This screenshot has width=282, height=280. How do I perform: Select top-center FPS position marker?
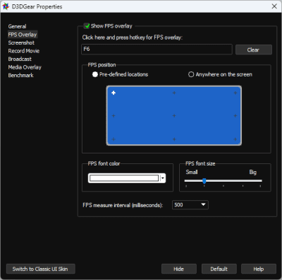pos(174,93)
